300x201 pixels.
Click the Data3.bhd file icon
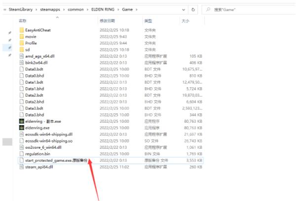coord(22,115)
